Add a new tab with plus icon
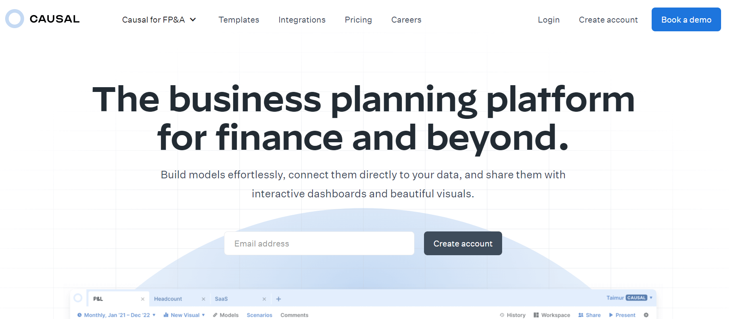 click(278, 299)
